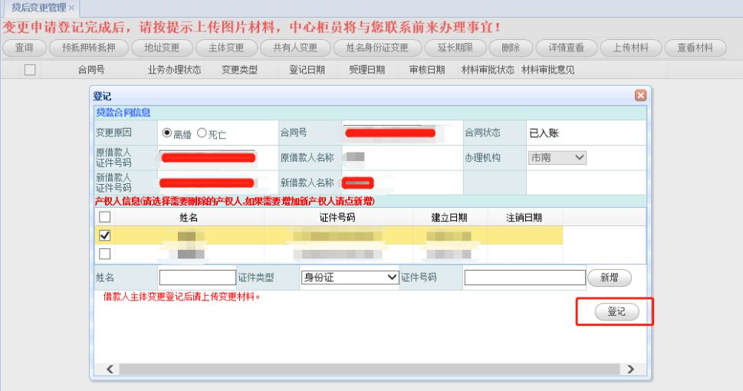Focus the 姓名 input field
Screen dimensions: 743x391
point(198,278)
